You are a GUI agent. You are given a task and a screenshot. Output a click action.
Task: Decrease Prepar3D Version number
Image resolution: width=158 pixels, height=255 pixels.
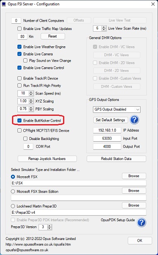pyautogui.click(x=50, y=228)
